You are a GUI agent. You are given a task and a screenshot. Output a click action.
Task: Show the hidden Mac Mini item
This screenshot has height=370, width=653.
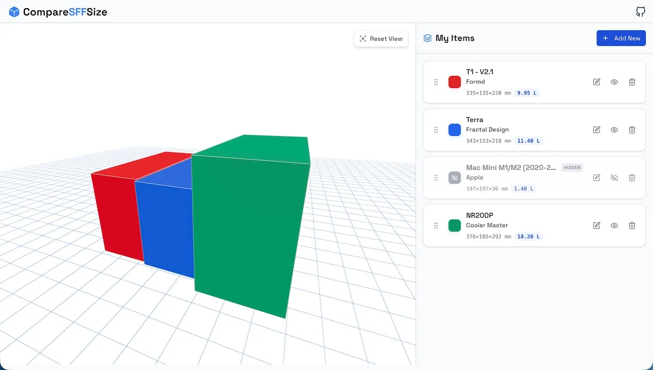coord(614,178)
